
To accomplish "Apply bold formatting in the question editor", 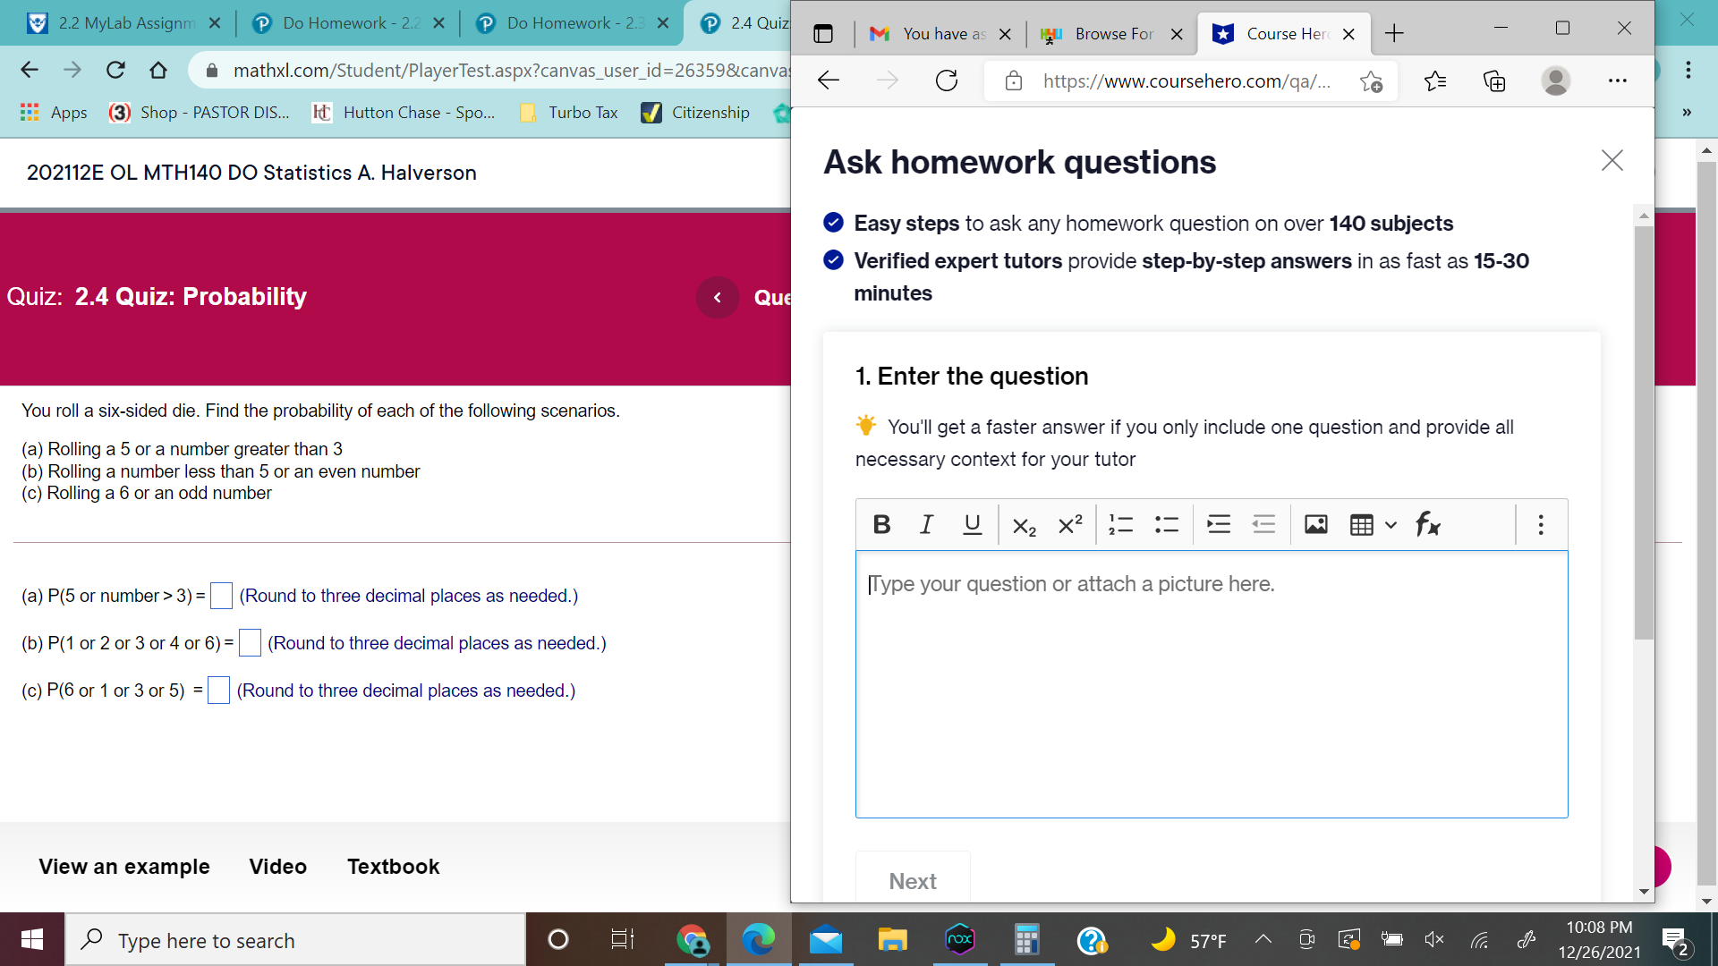I will point(881,524).
